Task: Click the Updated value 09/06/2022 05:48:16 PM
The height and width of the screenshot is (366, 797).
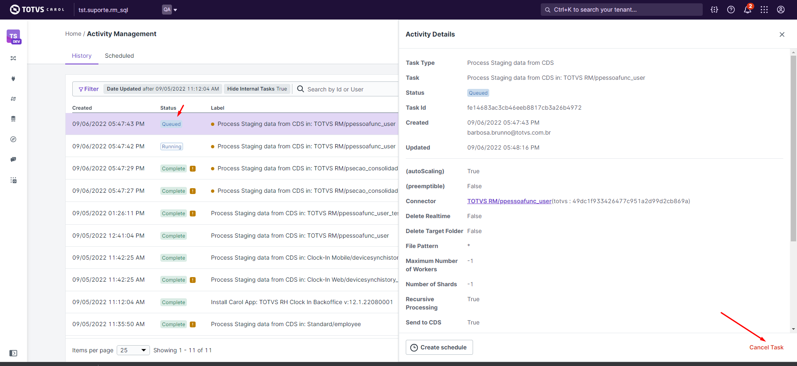Action: point(503,147)
